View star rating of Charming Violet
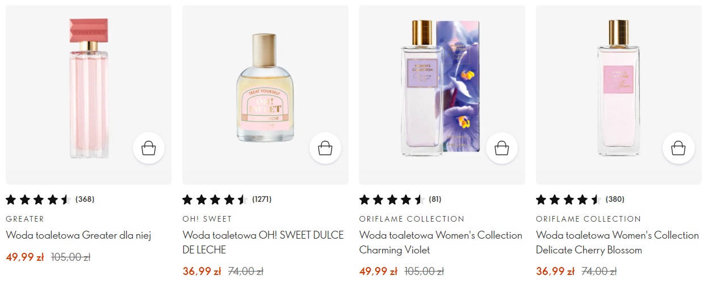The height and width of the screenshot is (288, 708). (392, 200)
